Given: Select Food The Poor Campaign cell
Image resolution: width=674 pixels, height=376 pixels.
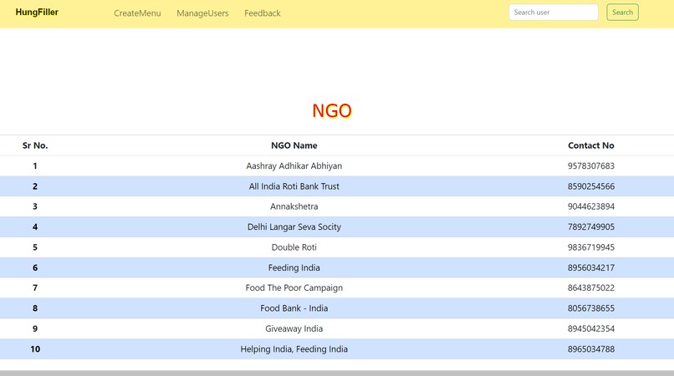Looking at the screenshot, I should point(294,288).
